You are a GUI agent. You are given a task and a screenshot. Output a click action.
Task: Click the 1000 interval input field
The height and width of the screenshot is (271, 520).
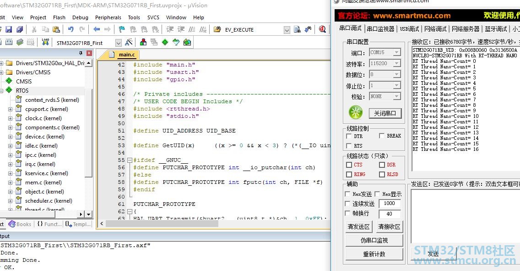(x=390, y=203)
